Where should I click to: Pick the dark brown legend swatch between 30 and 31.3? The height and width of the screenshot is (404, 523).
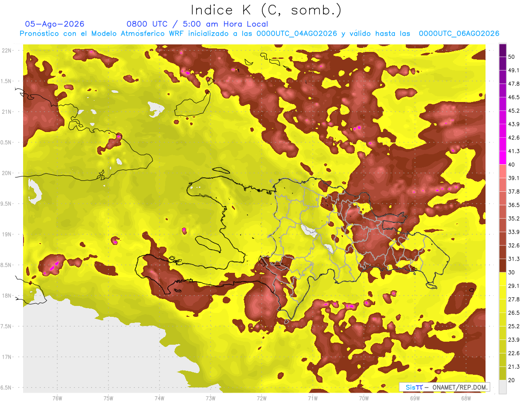(x=503, y=265)
